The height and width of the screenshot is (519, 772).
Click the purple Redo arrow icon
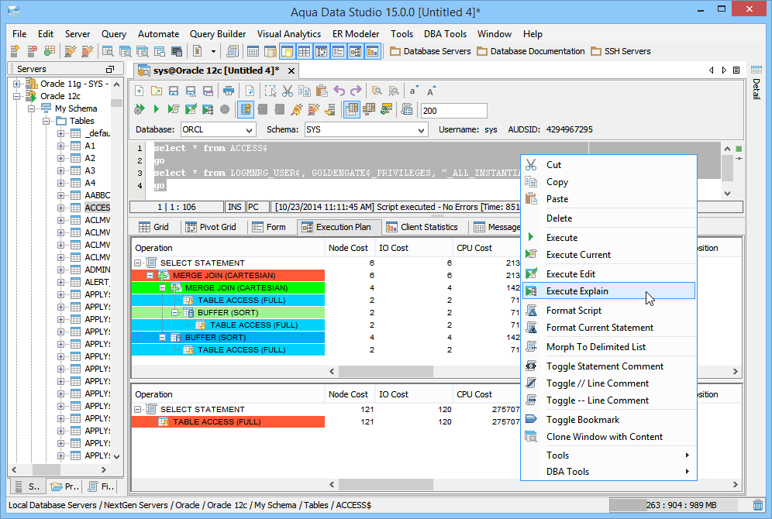[356, 91]
